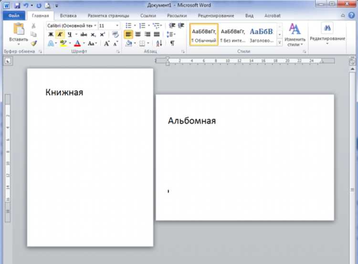Open the font size dropdown
This screenshot has height=264, width=358.
(117, 26)
